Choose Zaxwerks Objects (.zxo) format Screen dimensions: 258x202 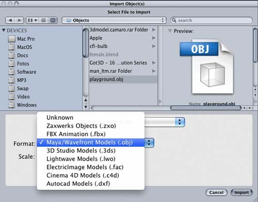91,126
